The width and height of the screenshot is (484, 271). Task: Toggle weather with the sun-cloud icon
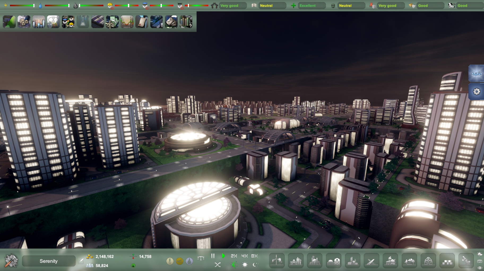pos(480,254)
